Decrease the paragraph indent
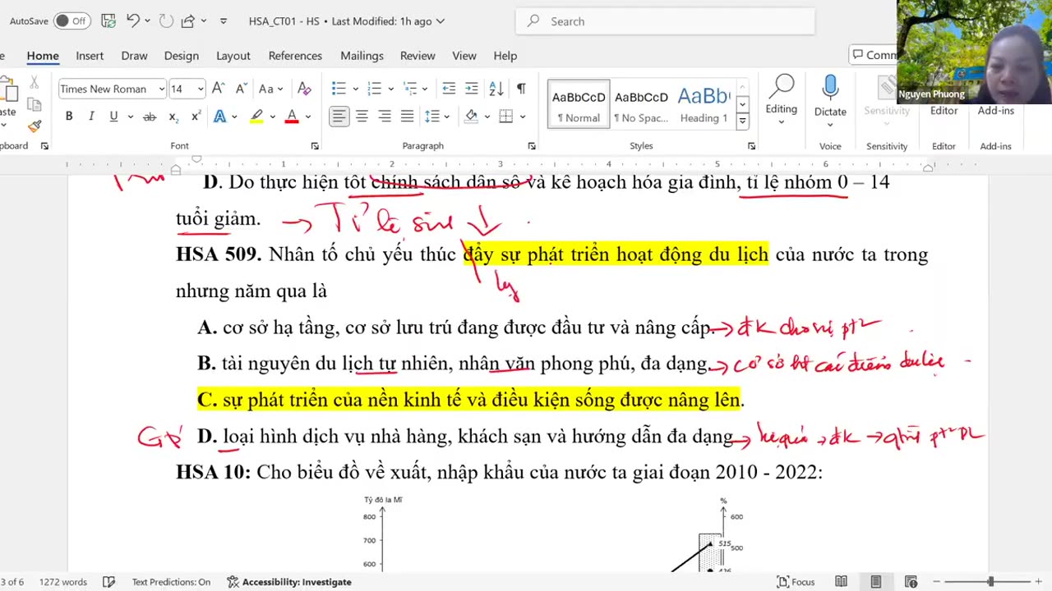This screenshot has width=1052, height=591. coord(449,89)
